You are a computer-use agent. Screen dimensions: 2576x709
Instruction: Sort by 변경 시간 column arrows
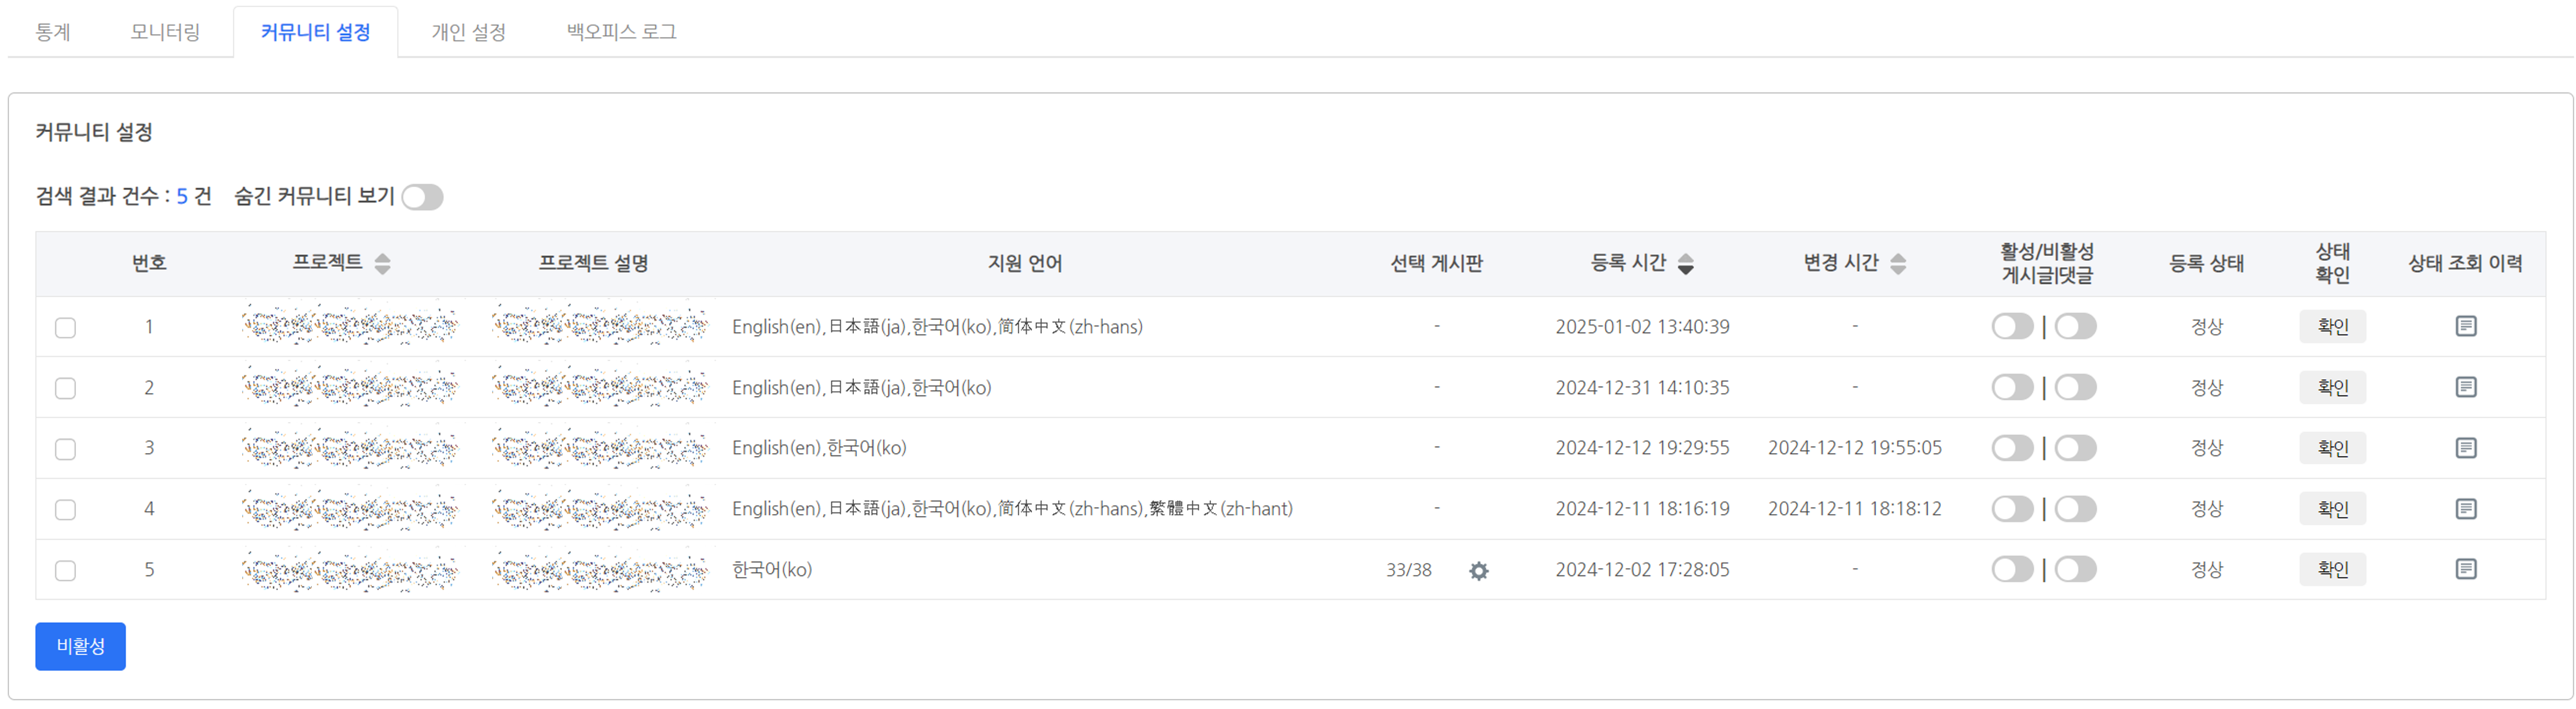(1897, 264)
